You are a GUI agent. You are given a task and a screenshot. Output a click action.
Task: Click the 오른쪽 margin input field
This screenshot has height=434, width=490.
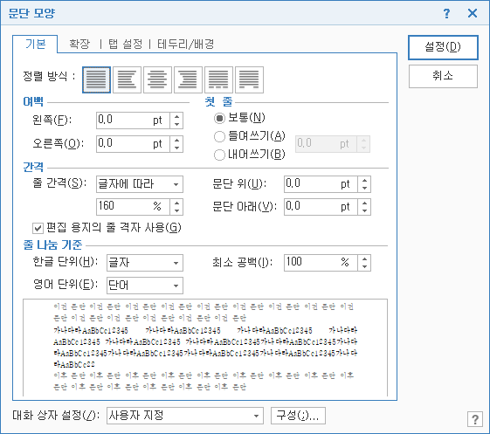point(133,144)
